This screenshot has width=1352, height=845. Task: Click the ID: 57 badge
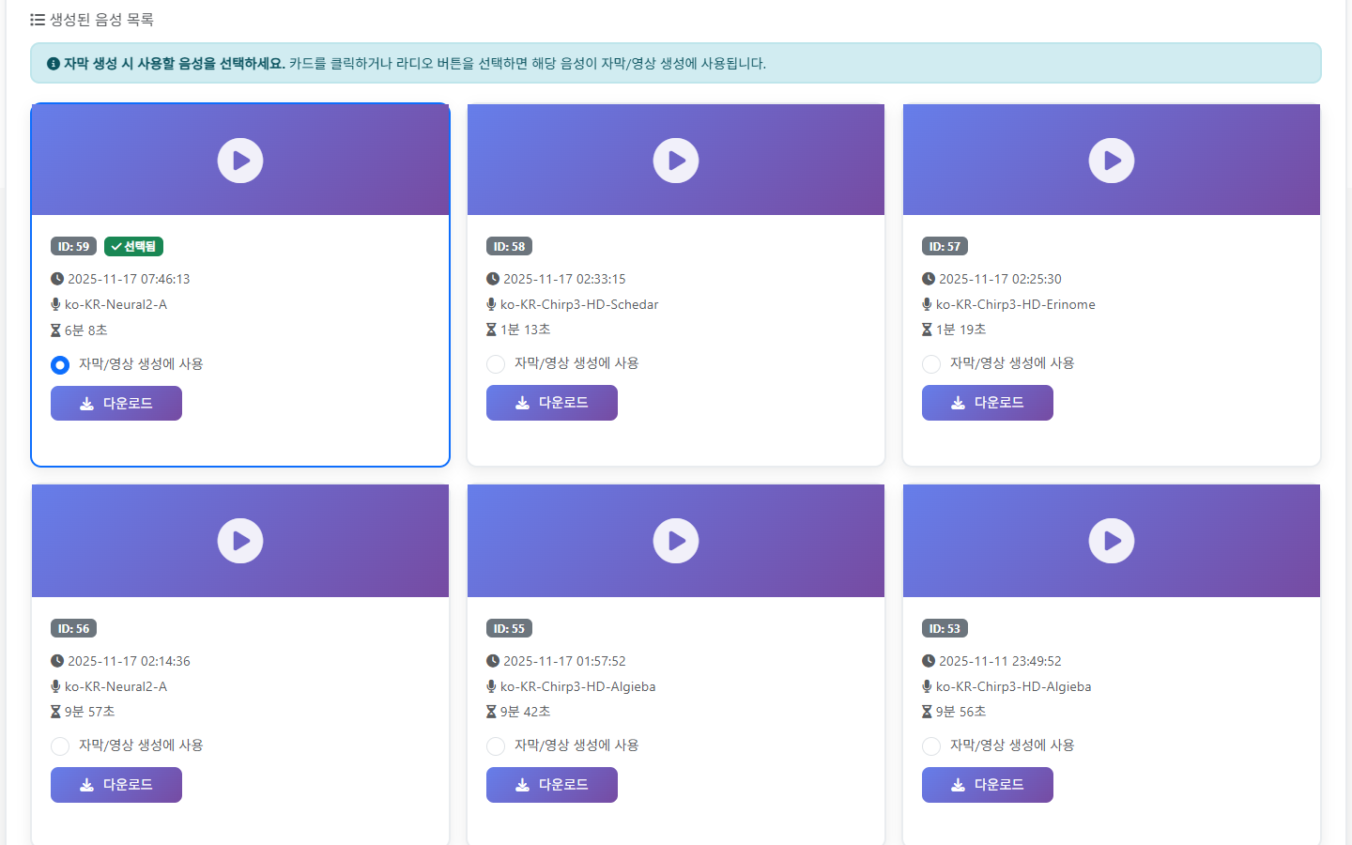pos(945,246)
